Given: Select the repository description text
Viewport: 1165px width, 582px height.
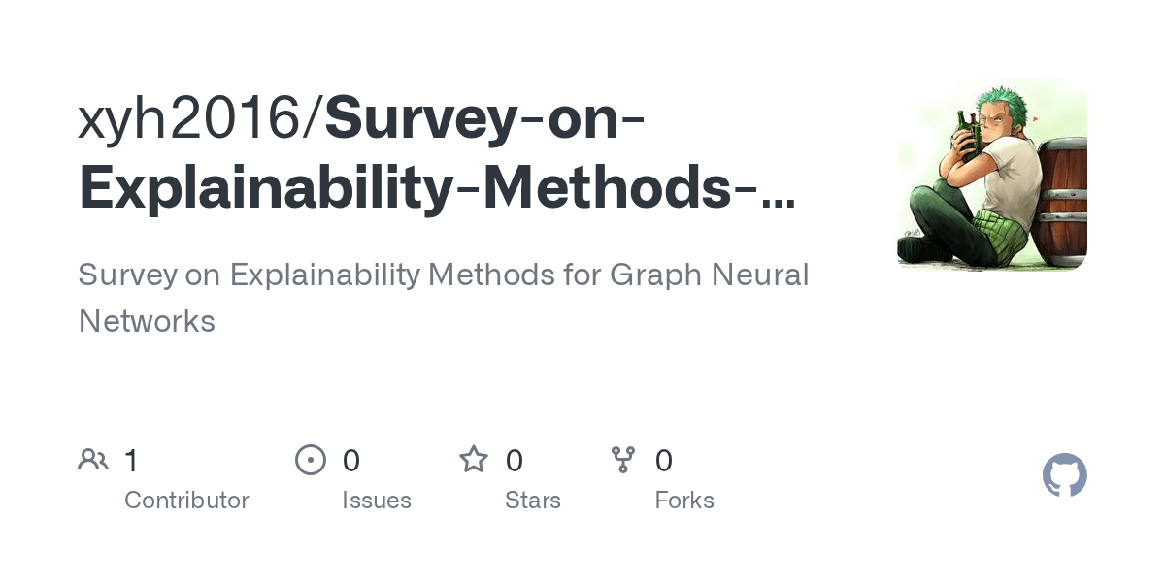Looking at the screenshot, I should (444, 298).
